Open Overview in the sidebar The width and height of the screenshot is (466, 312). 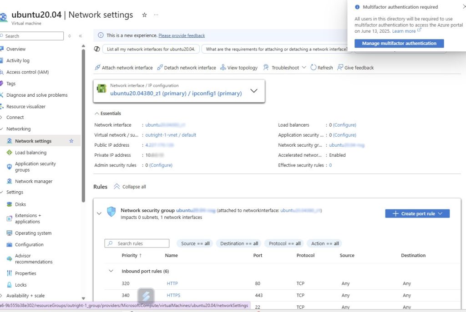[16, 49]
